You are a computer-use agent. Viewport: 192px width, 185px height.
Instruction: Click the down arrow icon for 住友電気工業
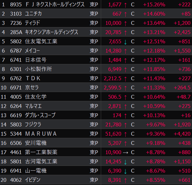(x=125, y=42)
